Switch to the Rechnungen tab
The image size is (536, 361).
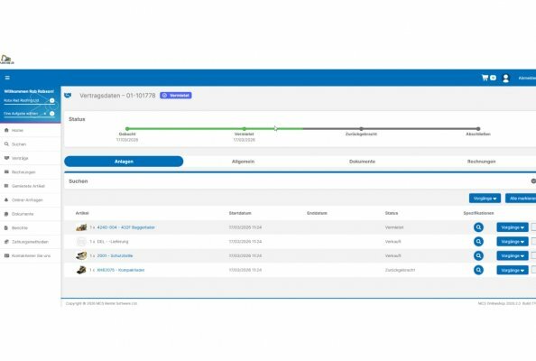click(x=481, y=162)
